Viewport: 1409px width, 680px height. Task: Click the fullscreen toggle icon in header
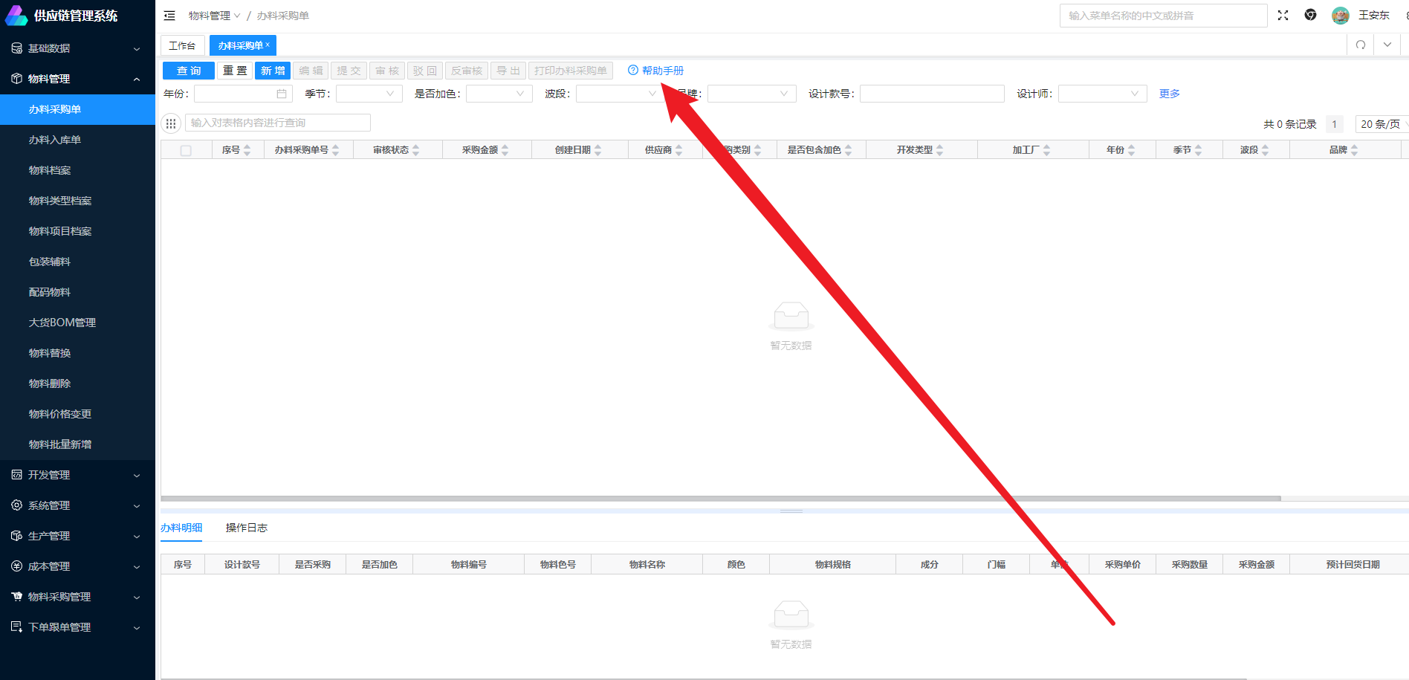[x=1283, y=16]
